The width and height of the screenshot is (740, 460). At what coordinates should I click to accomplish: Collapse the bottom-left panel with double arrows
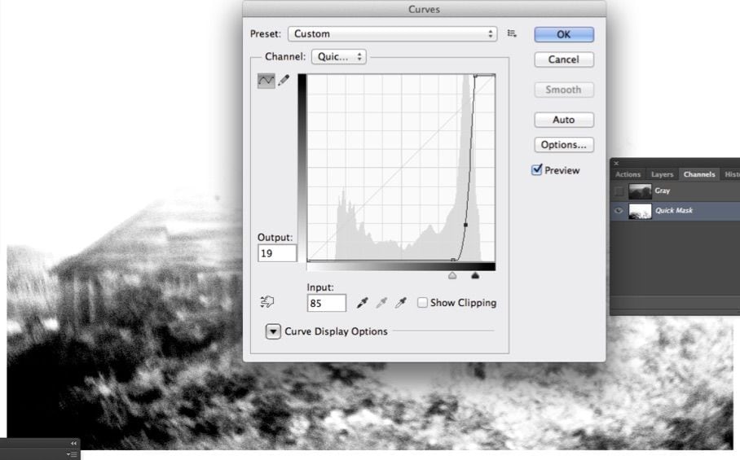click(74, 443)
